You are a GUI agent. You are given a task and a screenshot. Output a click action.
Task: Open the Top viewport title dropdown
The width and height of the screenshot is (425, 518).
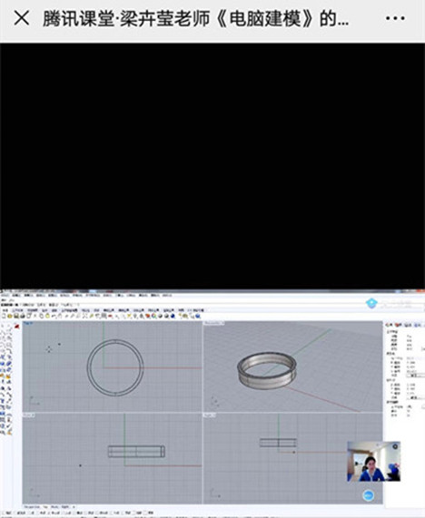click(28, 323)
